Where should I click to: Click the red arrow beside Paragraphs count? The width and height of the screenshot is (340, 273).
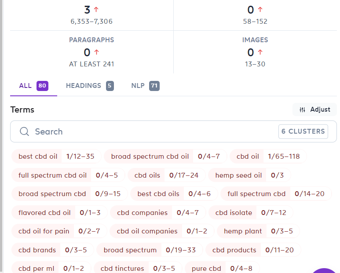(96, 52)
